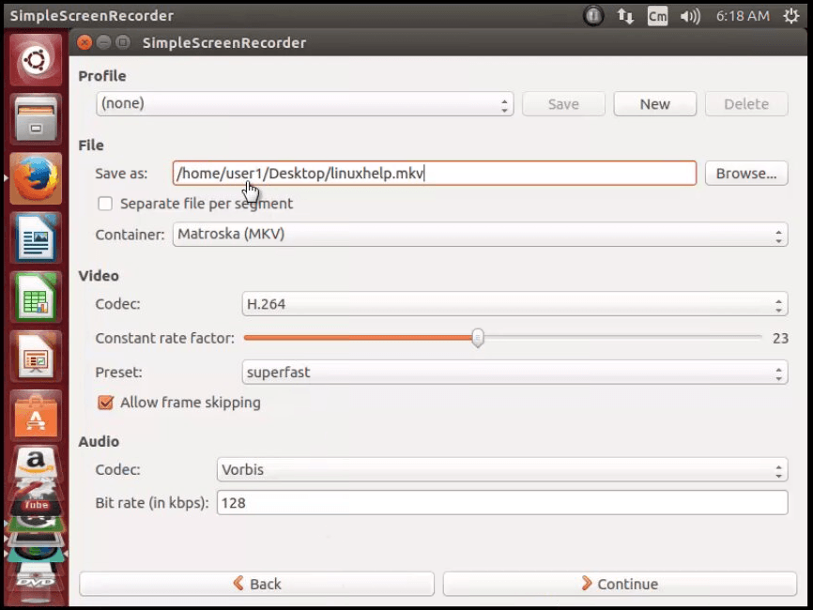
Task: Open the sound volume indicator
Action: tap(690, 16)
